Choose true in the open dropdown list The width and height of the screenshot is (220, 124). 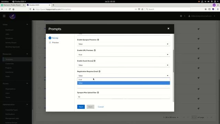tap(123, 80)
